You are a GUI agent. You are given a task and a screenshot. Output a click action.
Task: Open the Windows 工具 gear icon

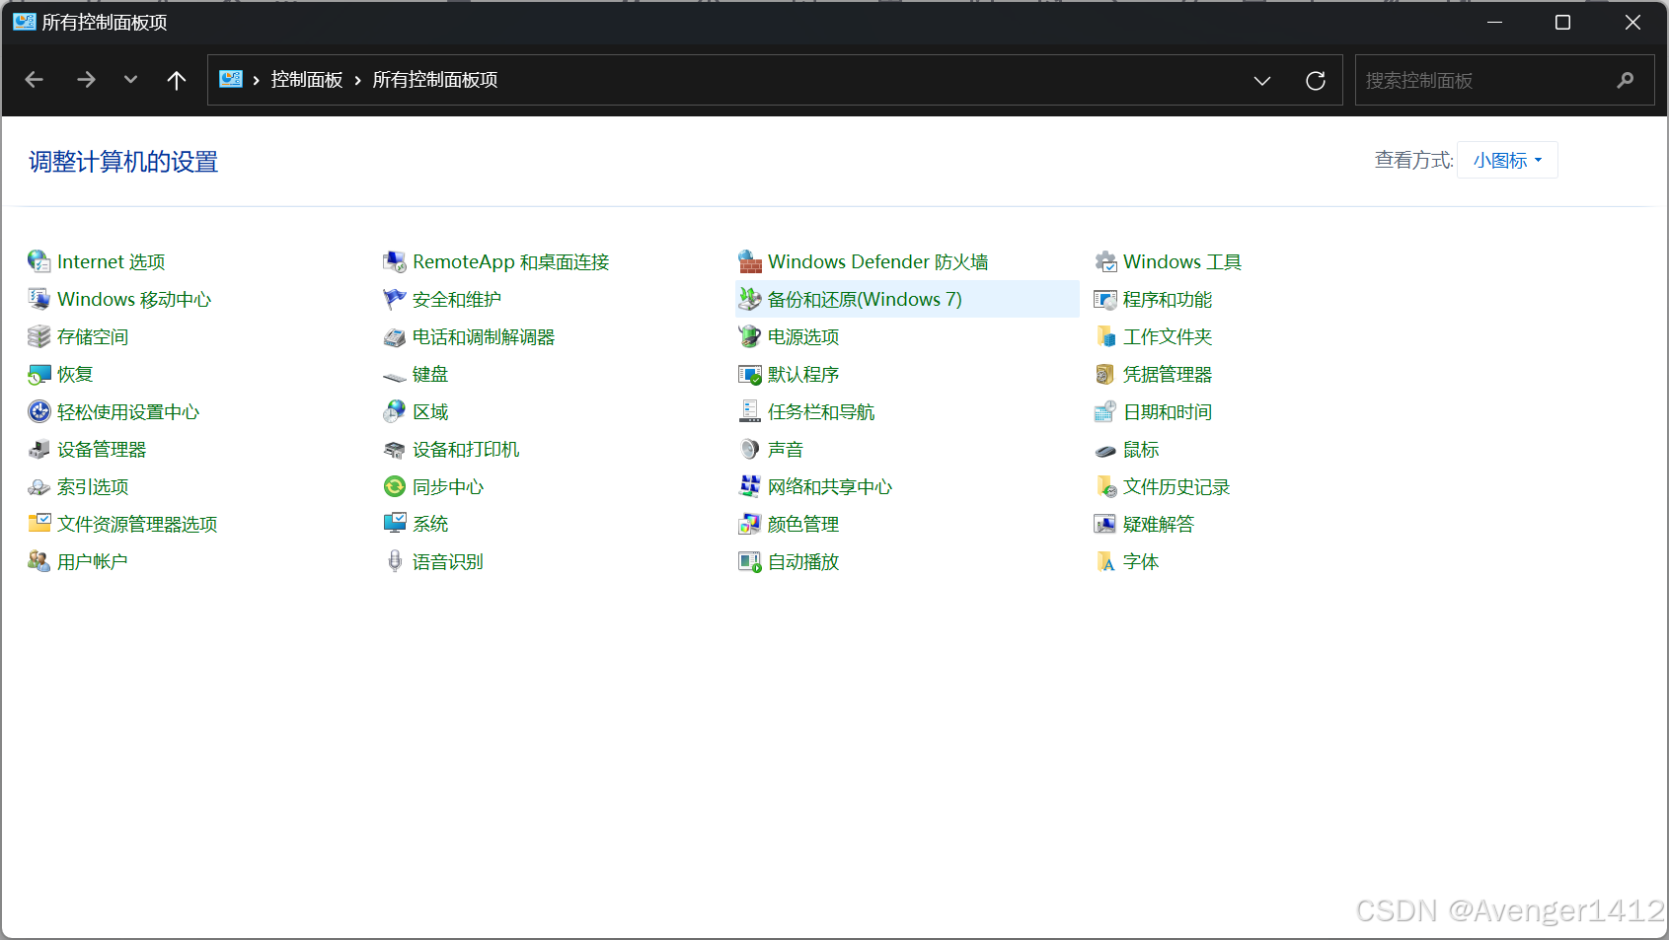1105,261
